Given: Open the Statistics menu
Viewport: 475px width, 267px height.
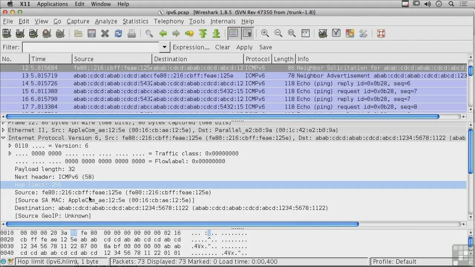Looking at the screenshot, I should (x=135, y=21).
